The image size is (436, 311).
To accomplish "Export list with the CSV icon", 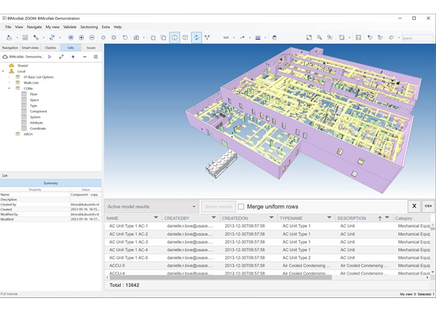I will (x=429, y=206).
